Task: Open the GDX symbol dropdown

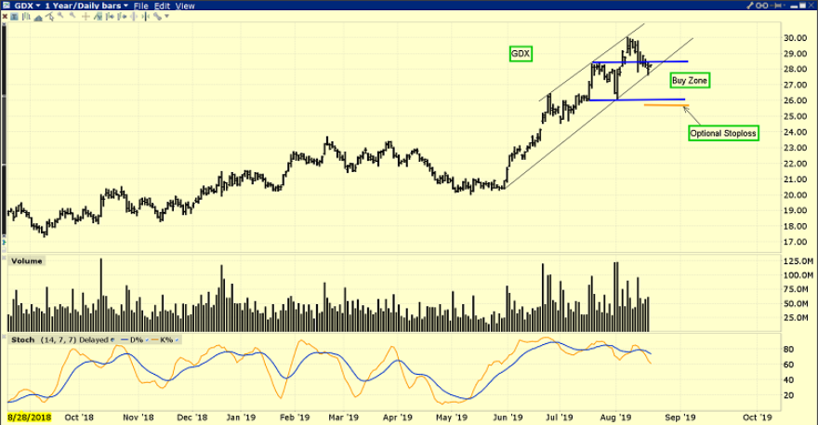Action: click(27, 6)
